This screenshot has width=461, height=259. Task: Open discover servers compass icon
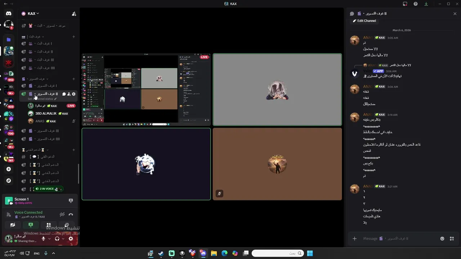(9, 181)
